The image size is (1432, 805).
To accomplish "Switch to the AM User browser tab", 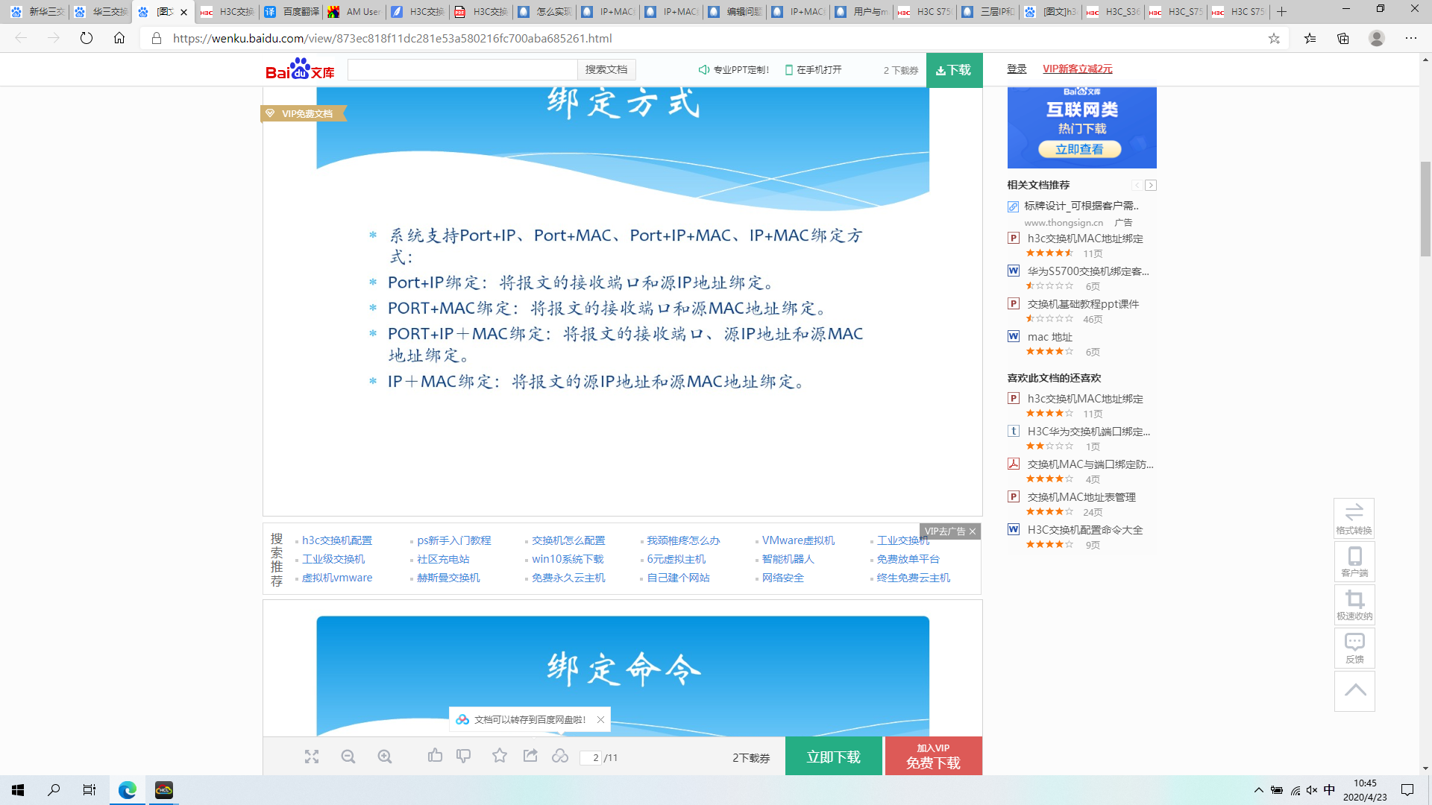I will 355,11.
